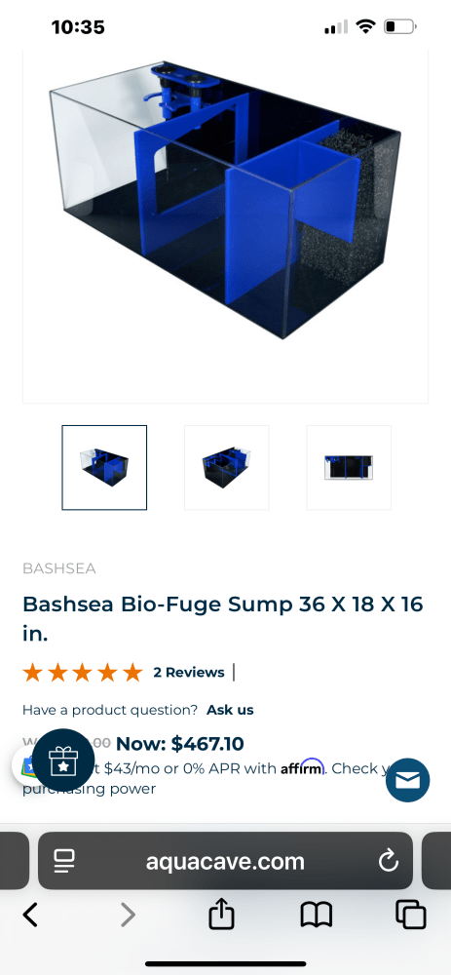Reload the aquacave.com page

(x=388, y=861)
